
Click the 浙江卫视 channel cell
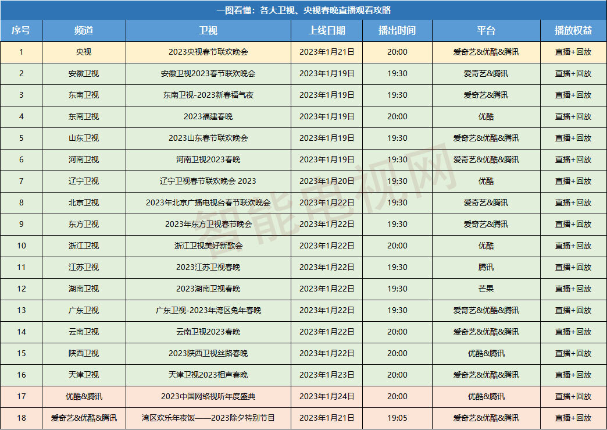84,246
